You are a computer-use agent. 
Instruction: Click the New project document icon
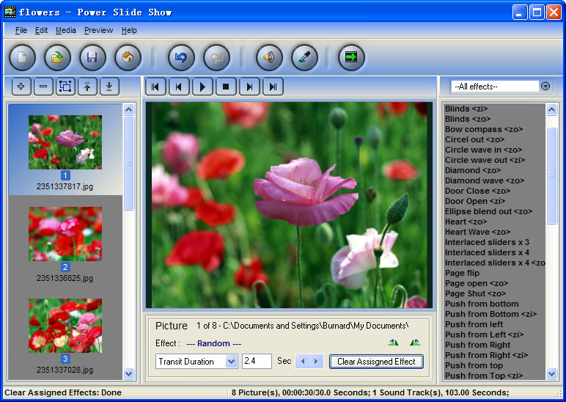point(23,57)
